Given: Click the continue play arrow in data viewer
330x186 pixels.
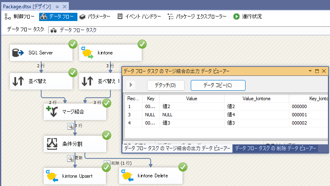Looking at the screenshot, I should point(131,85).
